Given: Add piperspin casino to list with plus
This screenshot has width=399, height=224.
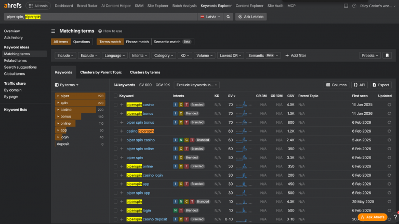Looking at the screenshot, I should [122, 104].
